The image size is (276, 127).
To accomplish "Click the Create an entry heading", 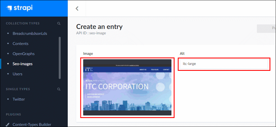I will [99, 27].
